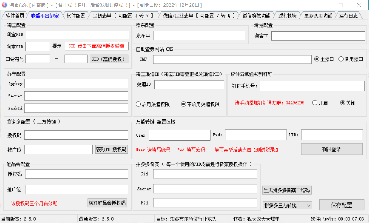Minimize the 淘客布尔 window

(323, 5)
